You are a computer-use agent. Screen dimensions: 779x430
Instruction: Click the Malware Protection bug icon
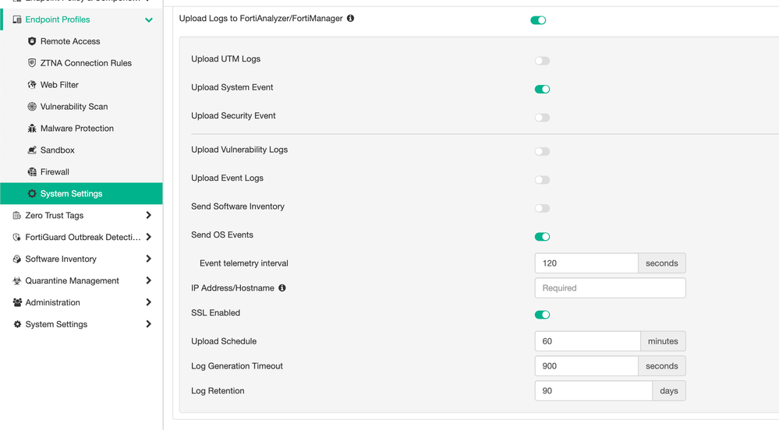32,129
